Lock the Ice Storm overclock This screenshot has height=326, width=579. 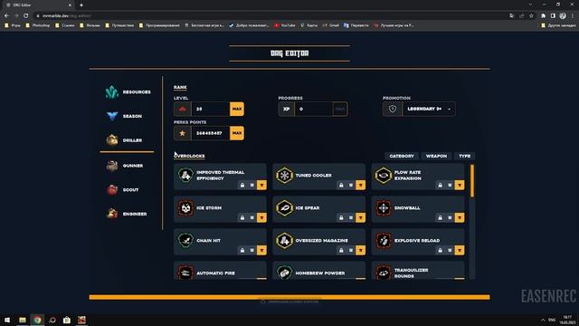[x=242, y=217]
